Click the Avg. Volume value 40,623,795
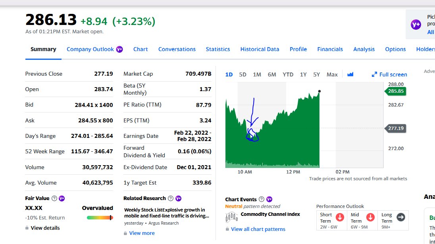 point(98,183)
